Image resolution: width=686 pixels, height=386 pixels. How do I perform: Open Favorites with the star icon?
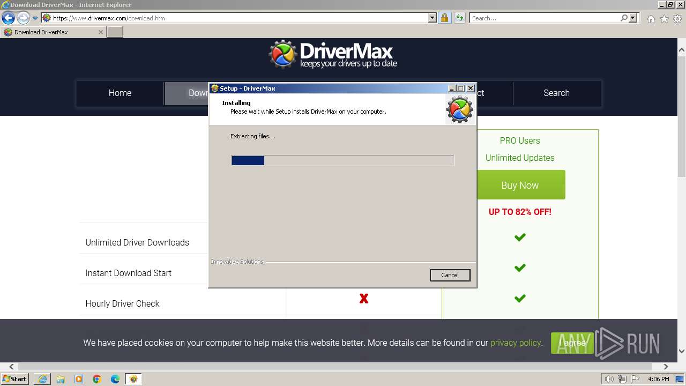664,19
